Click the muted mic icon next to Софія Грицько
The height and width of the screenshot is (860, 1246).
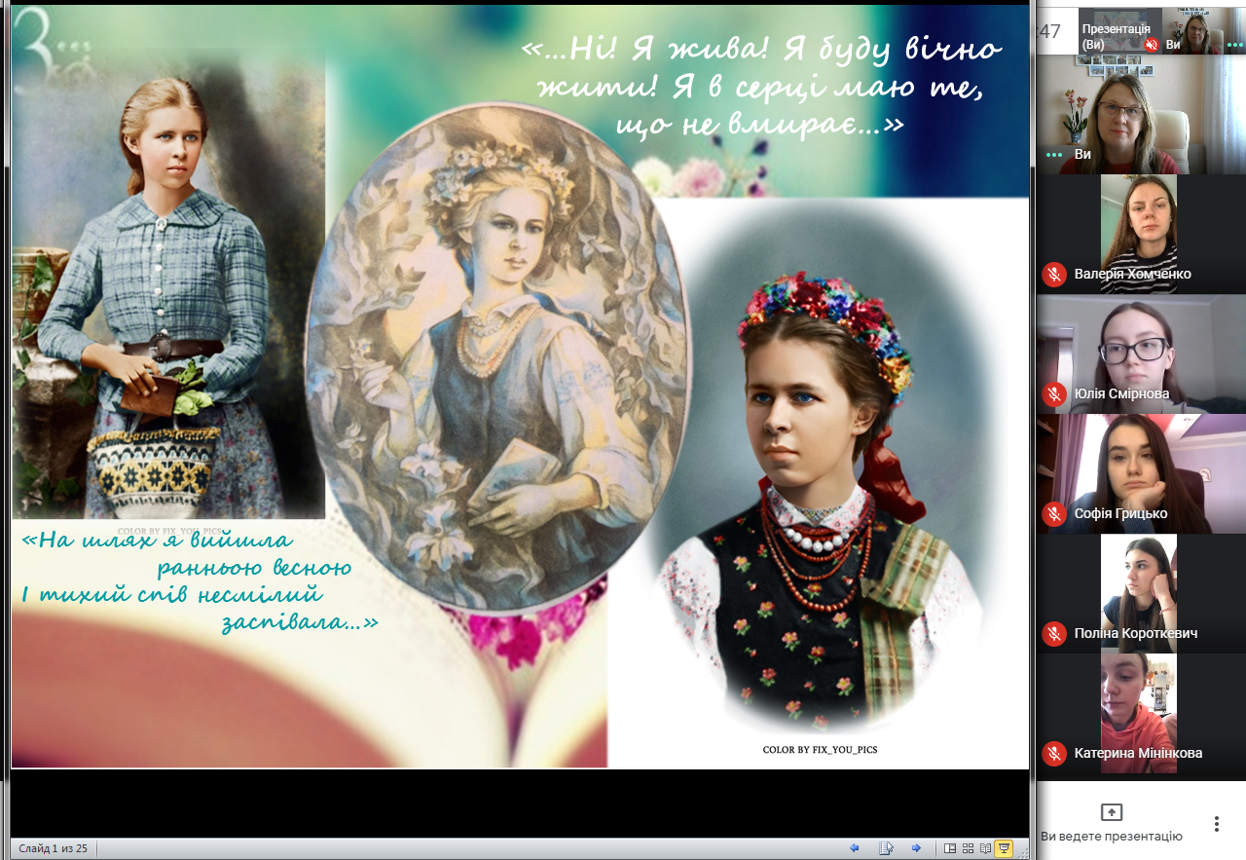(1054, 514)
